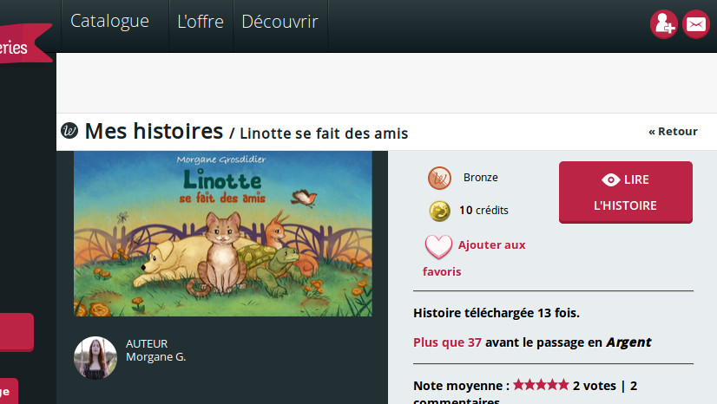717x404 pixels.
Task: Open the envelope messages icon
Action: (x=696, y=24)
